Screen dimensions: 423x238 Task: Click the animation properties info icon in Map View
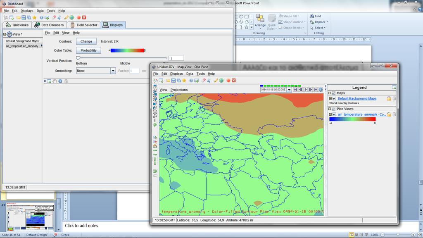click(x=321, y=90)
